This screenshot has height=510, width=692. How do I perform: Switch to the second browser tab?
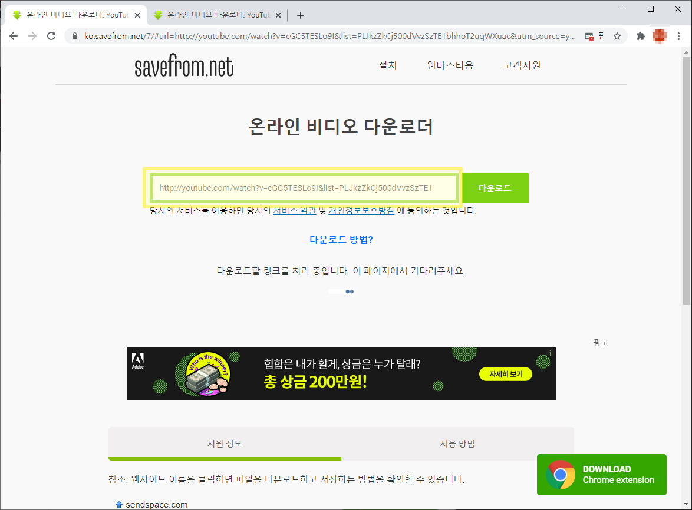tap(218, 15)
